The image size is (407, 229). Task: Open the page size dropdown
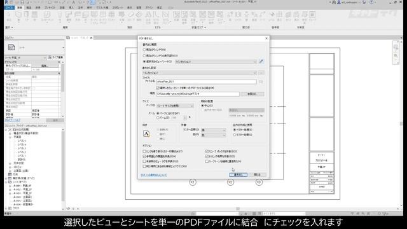coord(176,106)
